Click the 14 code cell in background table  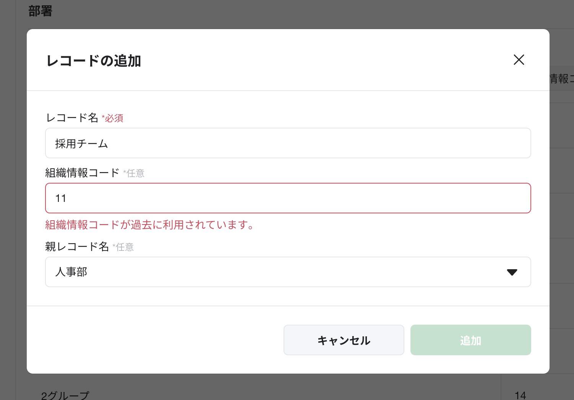[x=520, y=395]
